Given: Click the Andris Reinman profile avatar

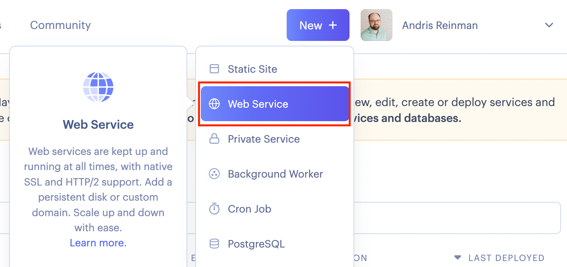Looking at the screenshot, I should point(376,25).
